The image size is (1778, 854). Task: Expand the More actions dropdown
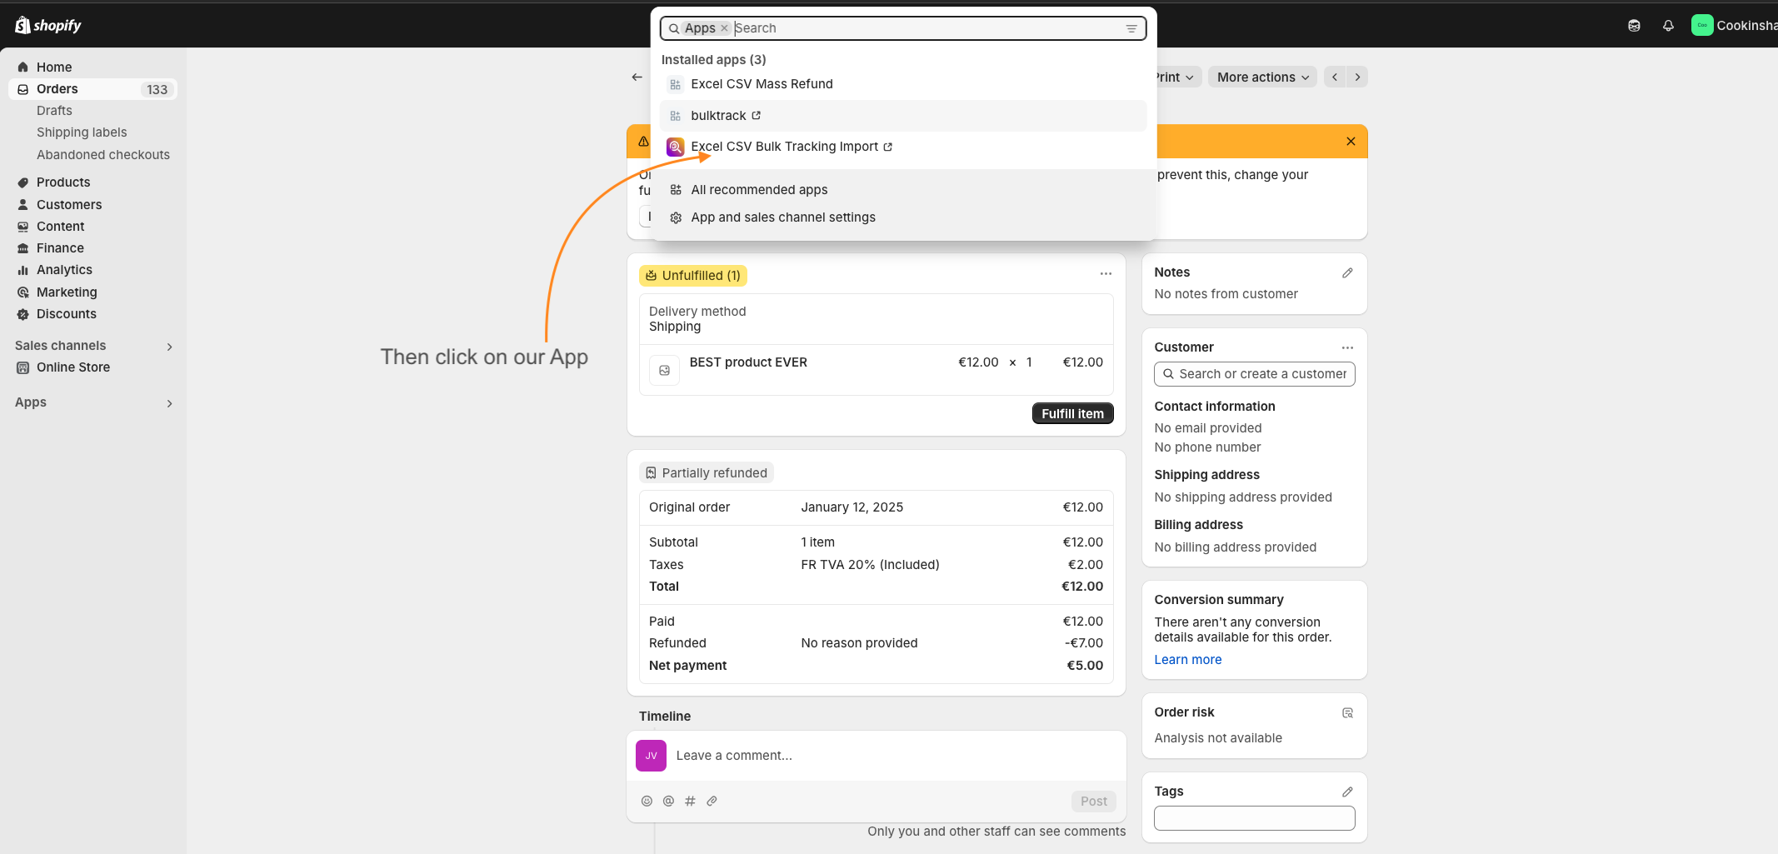[x=1261, y=77]
